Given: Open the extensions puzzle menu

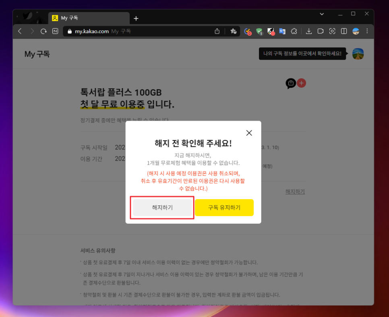Looking at the screenshot, I should 294,31.
